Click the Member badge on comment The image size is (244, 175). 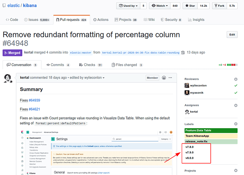point(152,78)
